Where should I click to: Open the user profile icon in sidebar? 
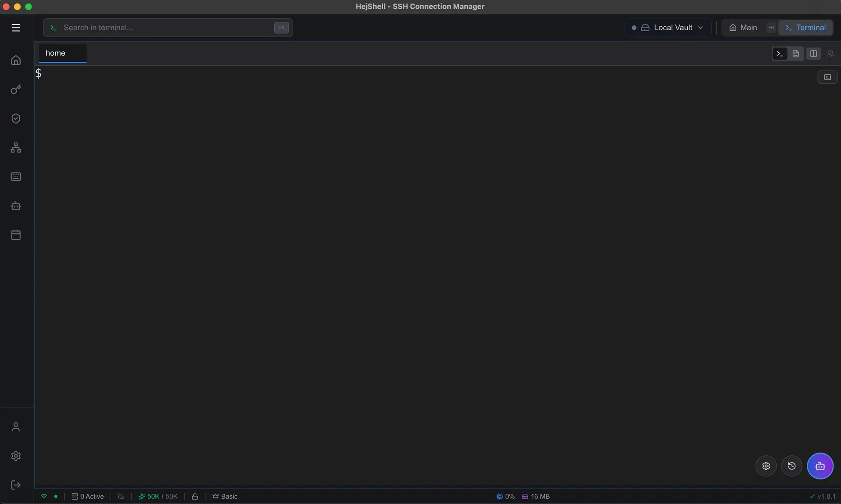(x=16, y=426)
